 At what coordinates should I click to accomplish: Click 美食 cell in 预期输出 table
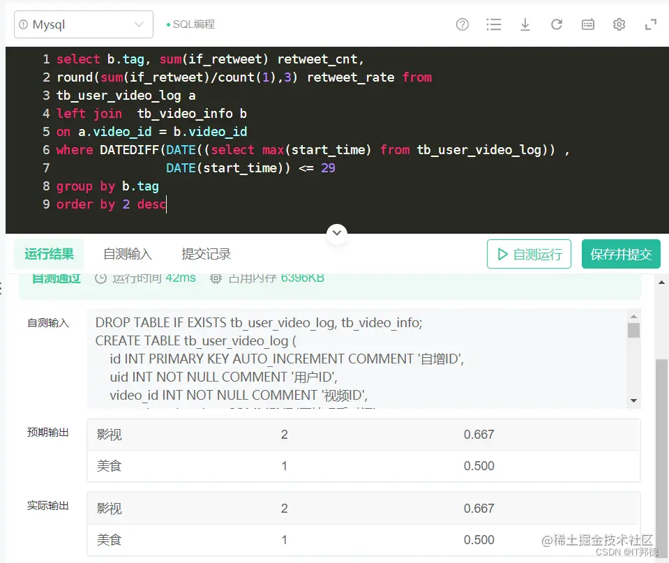(x=110, y=466)
